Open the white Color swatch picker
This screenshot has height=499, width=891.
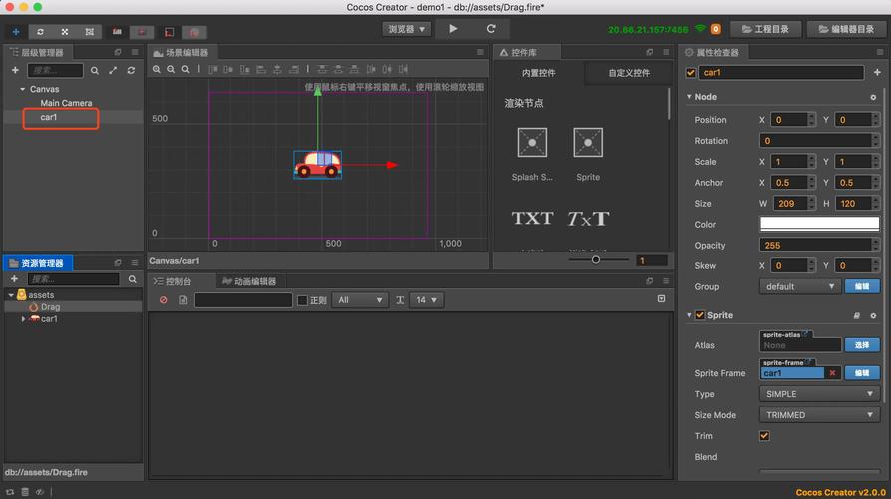point(819,224)
